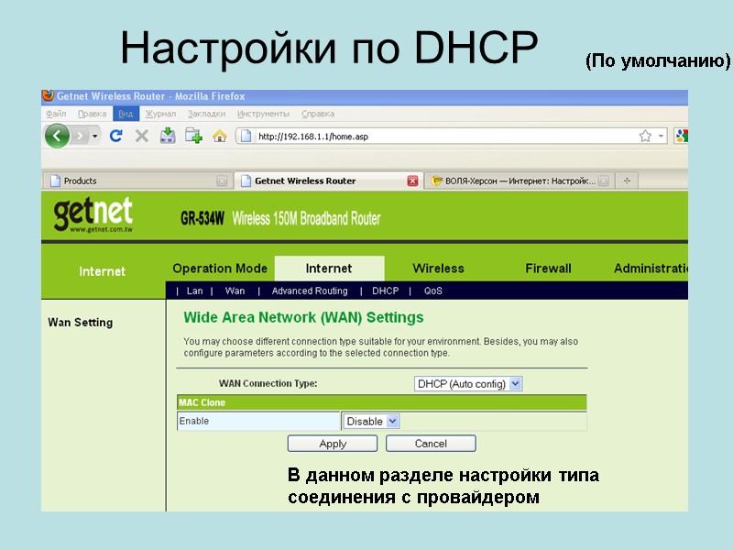Screen dimensions: 733x550
Task: Click the Downloads arrow icon on the toolbar
Action: click(x=169, y=136)
